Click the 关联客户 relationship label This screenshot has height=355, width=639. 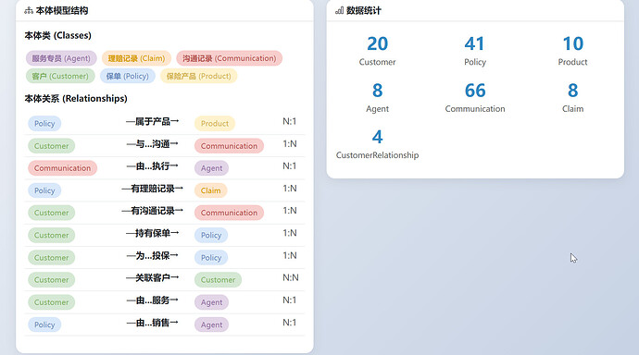152,277
